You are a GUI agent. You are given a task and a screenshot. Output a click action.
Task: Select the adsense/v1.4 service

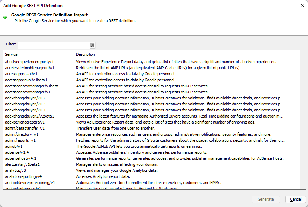(x=17, y=152)
